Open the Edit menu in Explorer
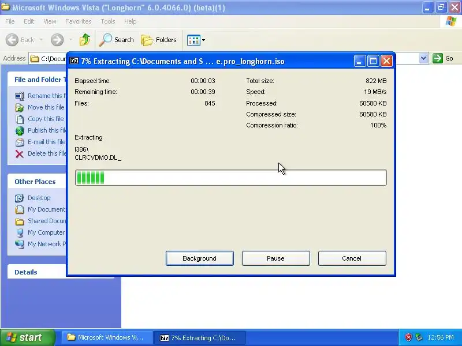 tap(29, 21)
